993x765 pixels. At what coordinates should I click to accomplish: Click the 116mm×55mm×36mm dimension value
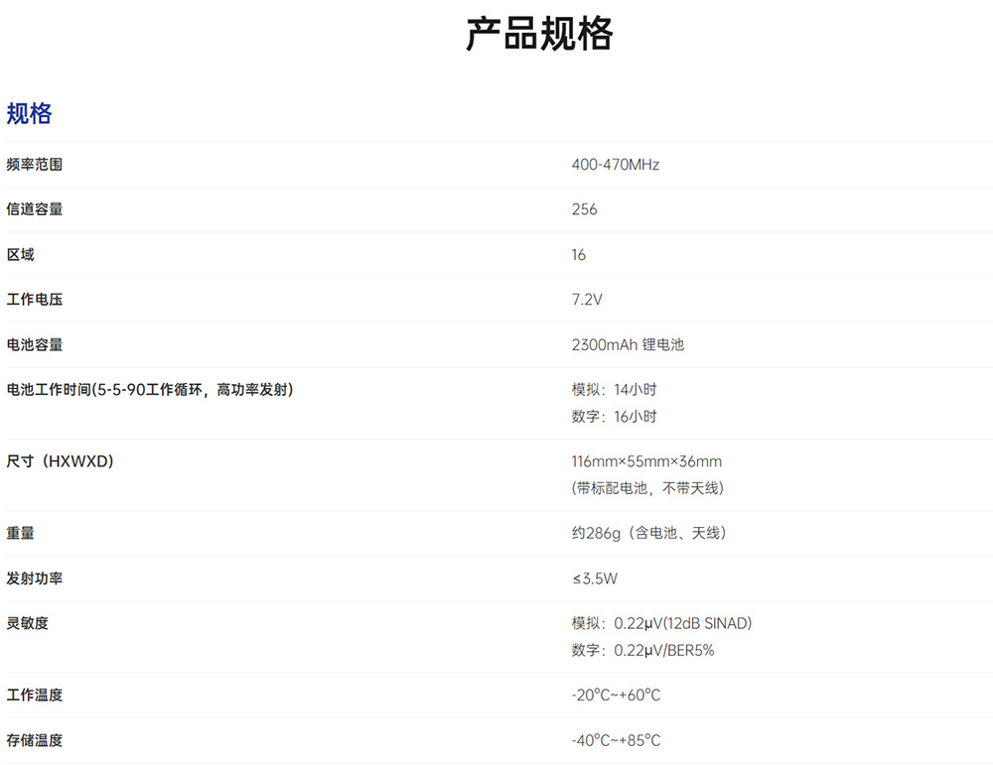[646, 461]
